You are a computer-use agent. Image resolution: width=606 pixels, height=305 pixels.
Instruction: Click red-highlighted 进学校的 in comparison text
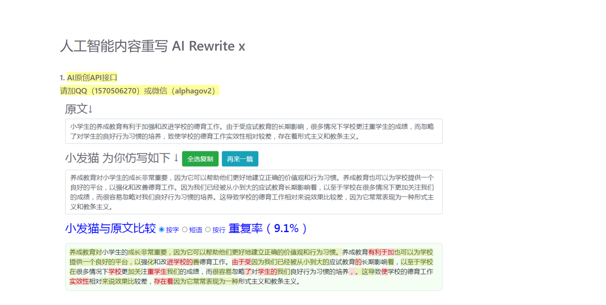(180, 262)
